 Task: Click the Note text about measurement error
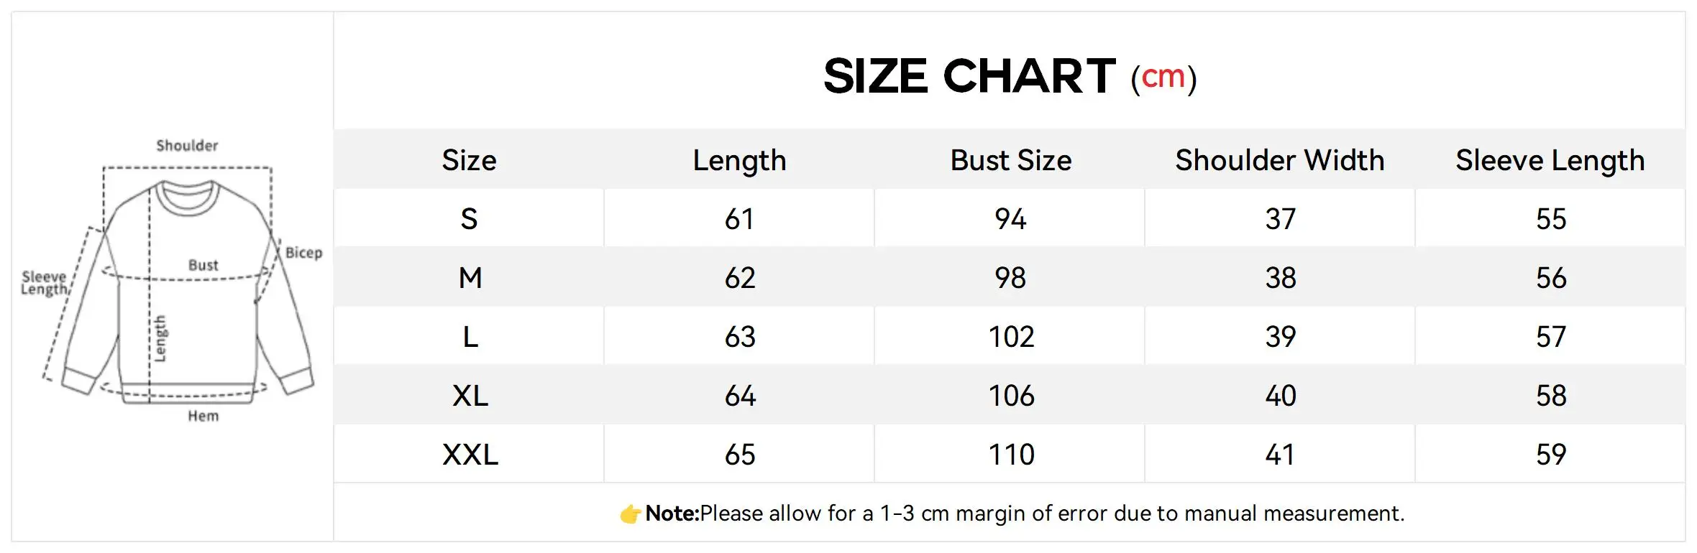click(1025, 513)
